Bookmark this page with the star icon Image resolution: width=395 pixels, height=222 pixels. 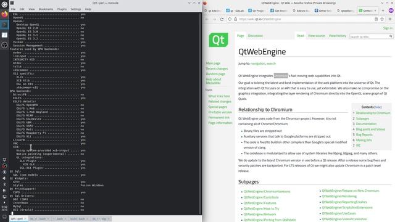pos(382,19)
